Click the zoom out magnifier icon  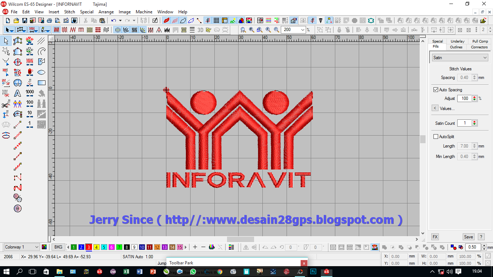(276, 30)
